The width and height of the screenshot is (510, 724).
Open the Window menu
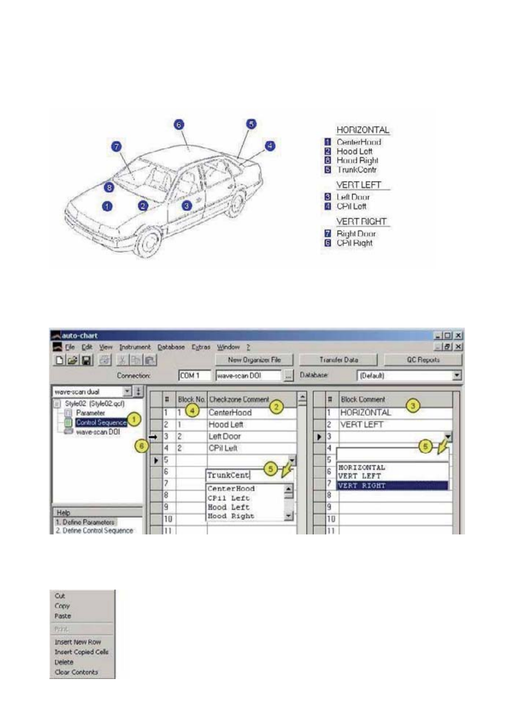(x=229, y=347)
